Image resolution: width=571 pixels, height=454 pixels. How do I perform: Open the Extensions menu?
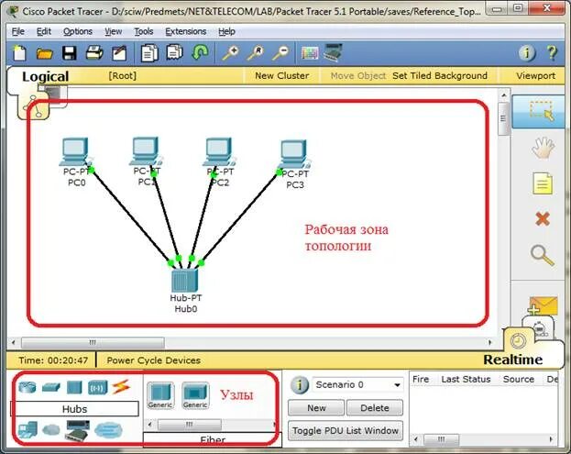click(186, 31)
